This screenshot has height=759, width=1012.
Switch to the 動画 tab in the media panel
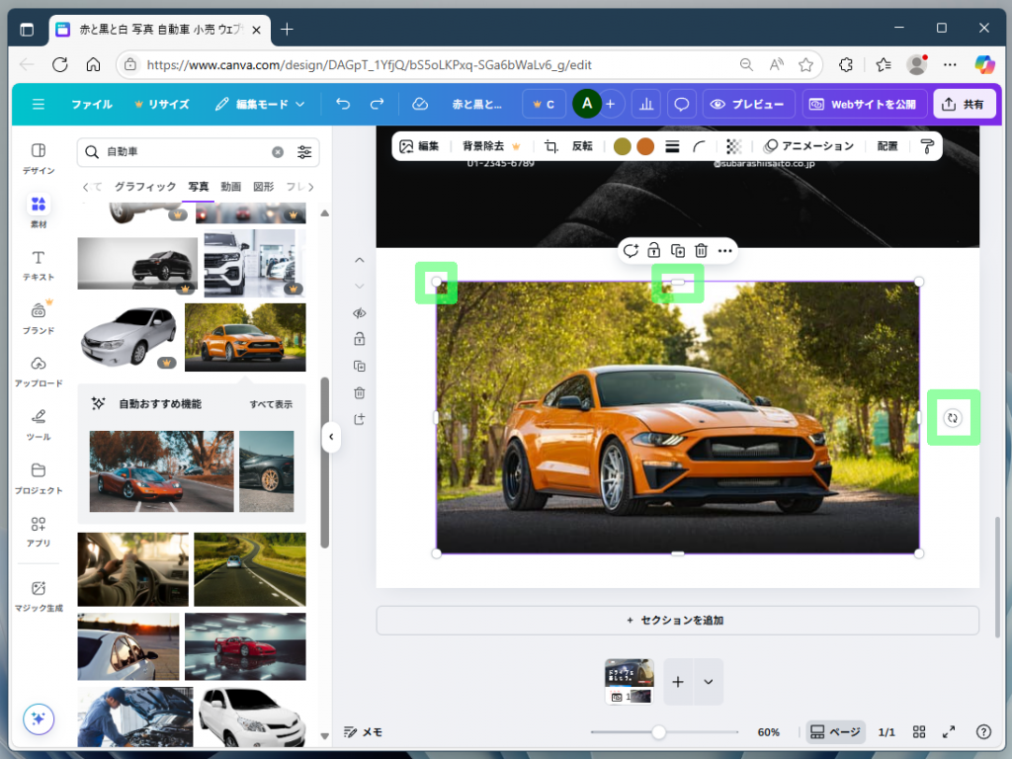230,185
